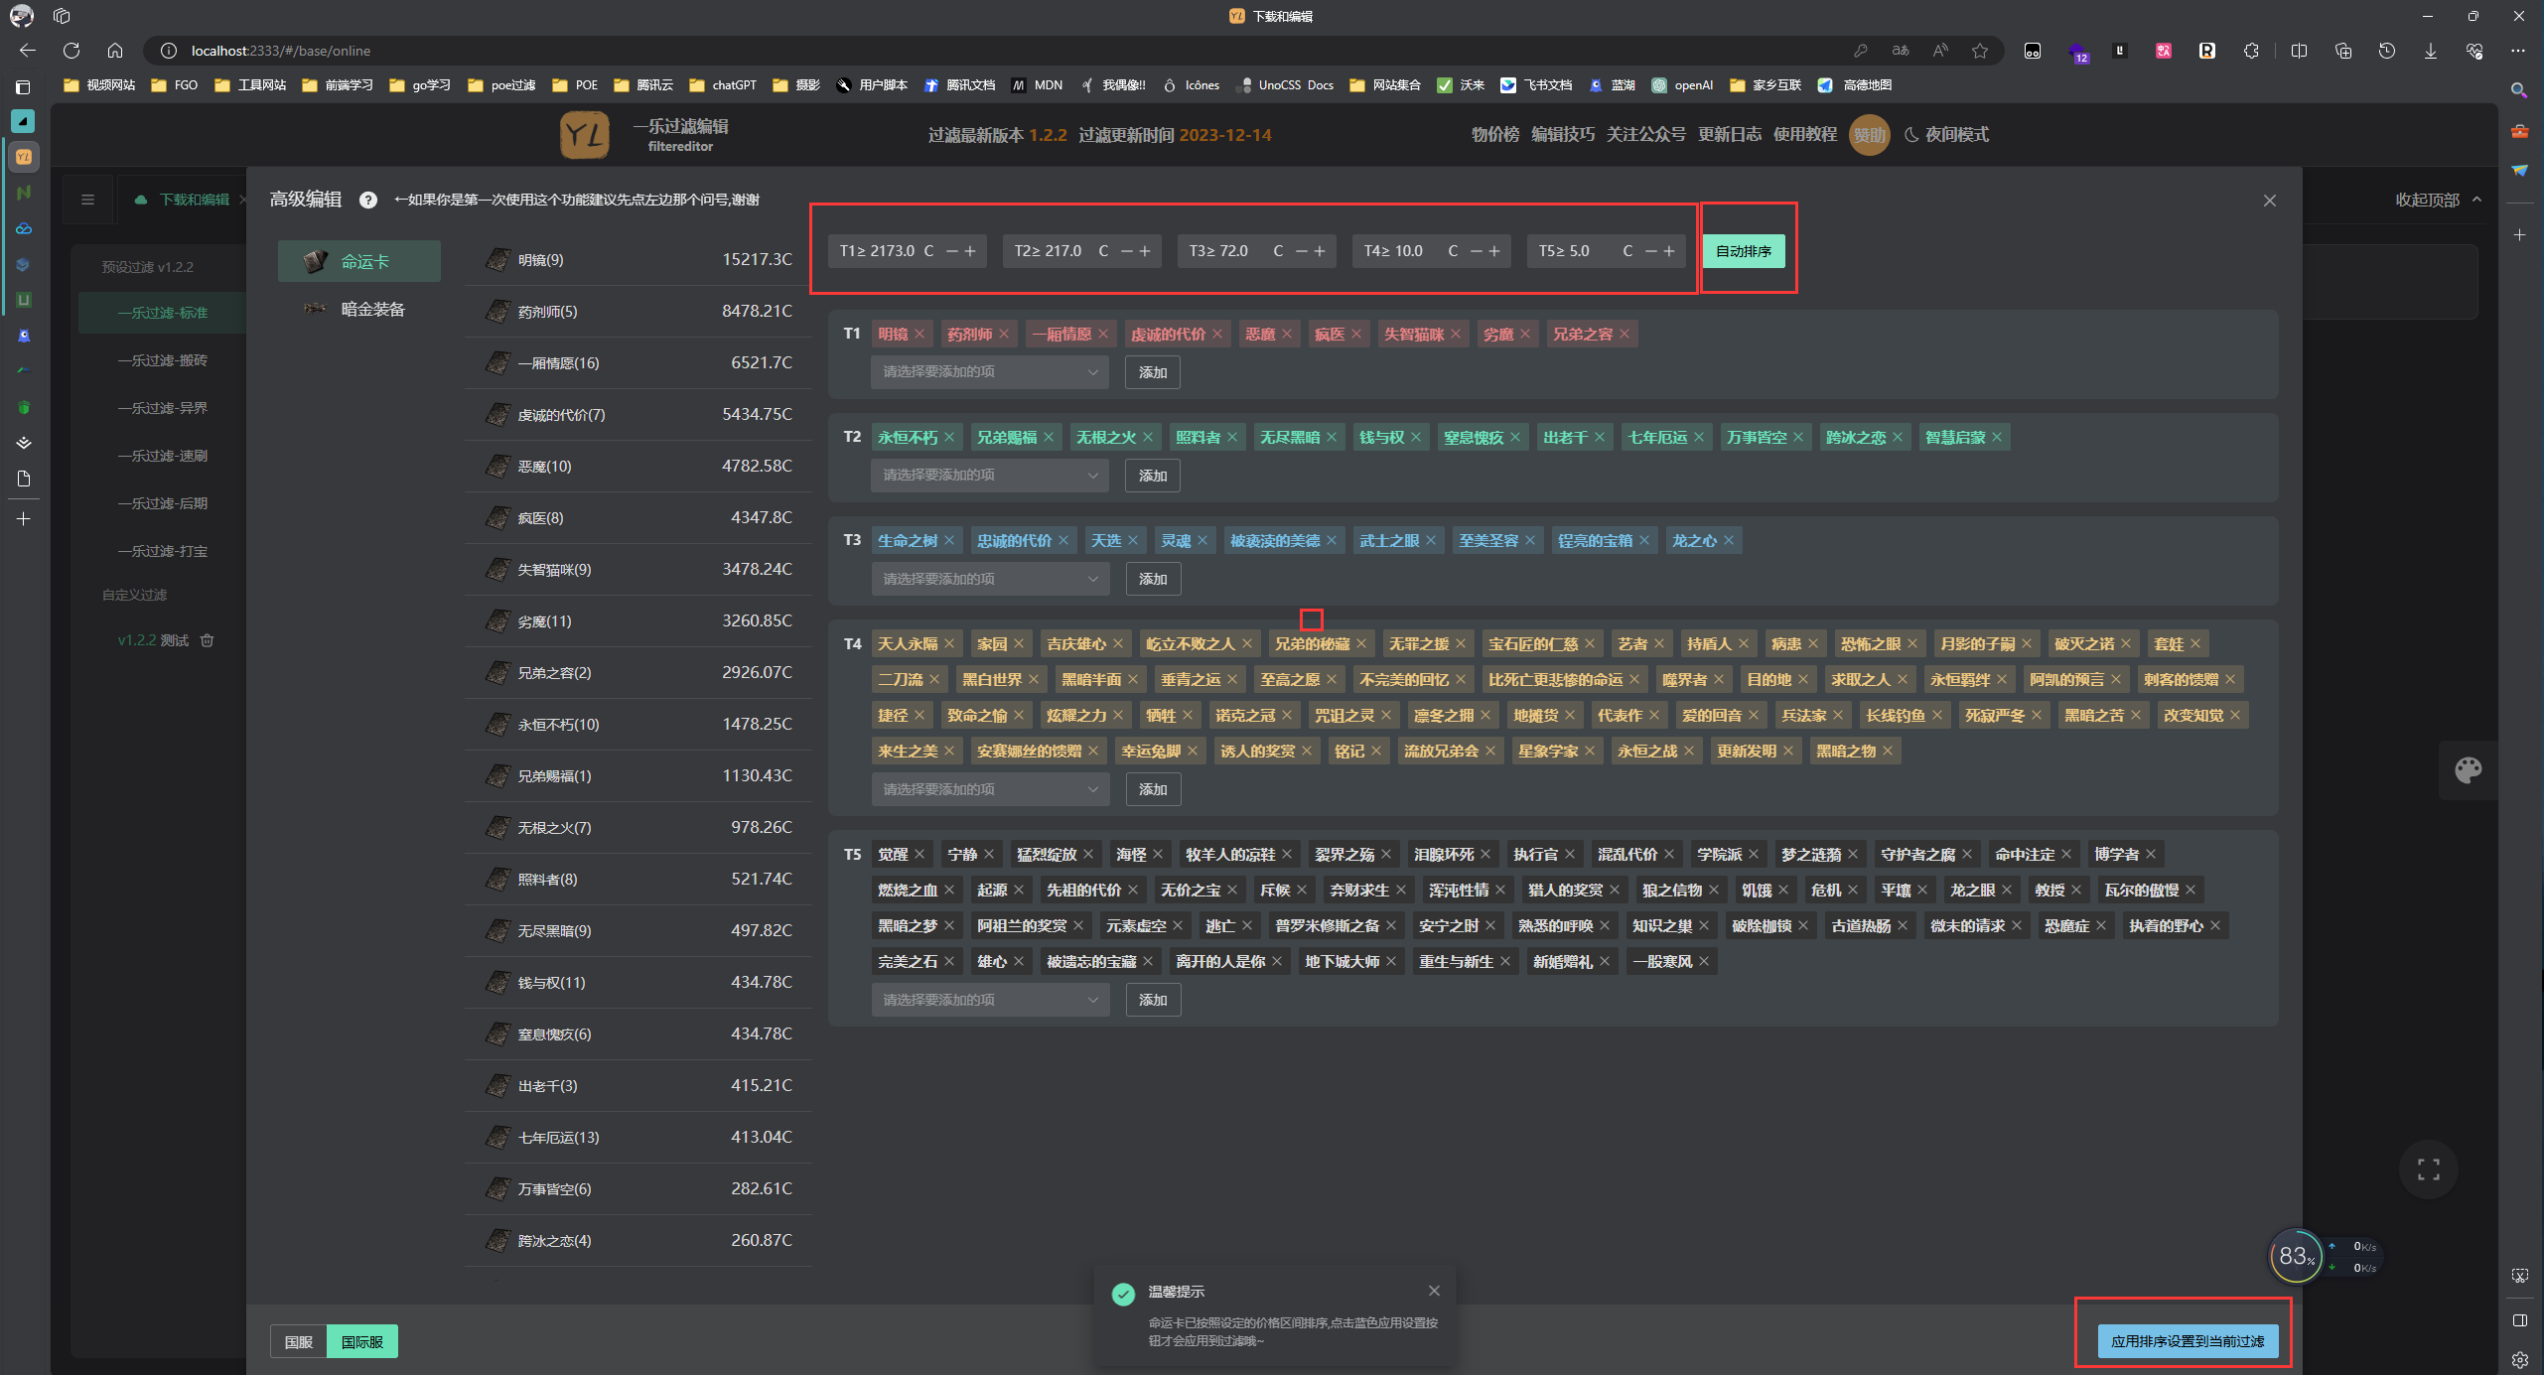The image size is (2544, 1375).
Task: Close the advanced edit dialog
Action: (2270, 201)
